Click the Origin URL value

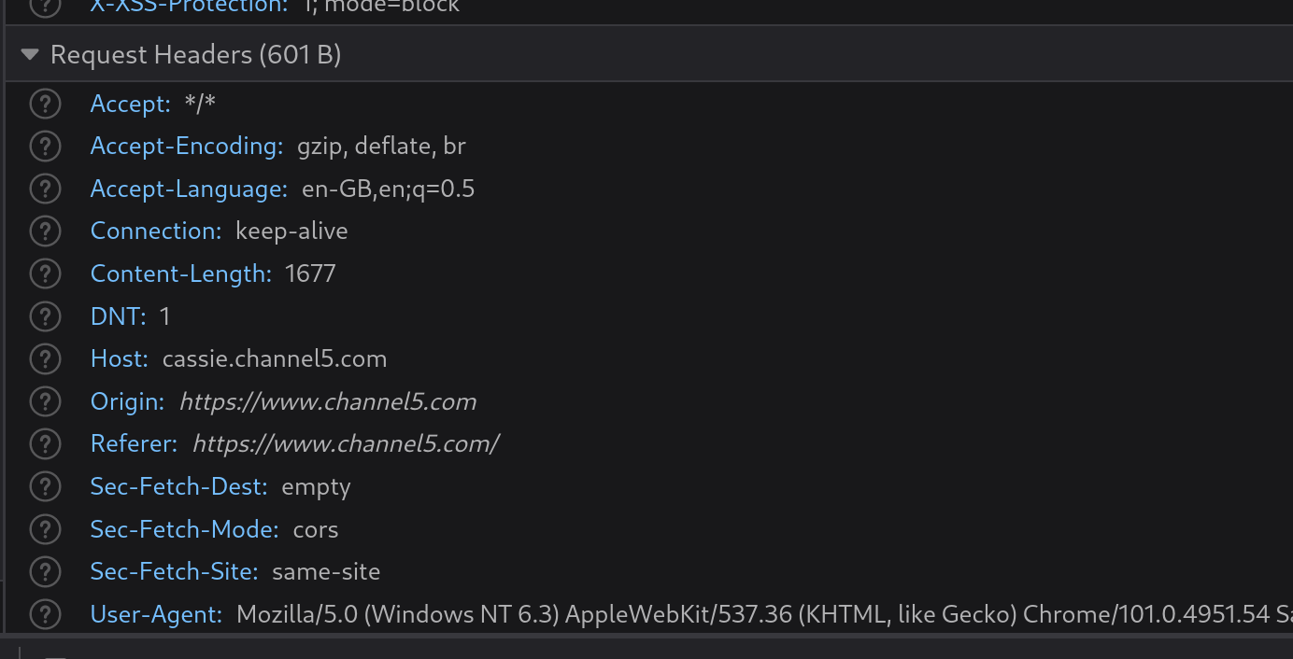[x=327, y=401]
